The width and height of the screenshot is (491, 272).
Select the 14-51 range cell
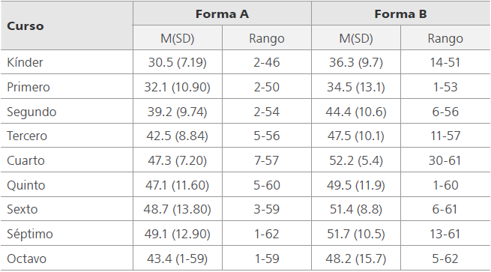[x=445, y=62]
